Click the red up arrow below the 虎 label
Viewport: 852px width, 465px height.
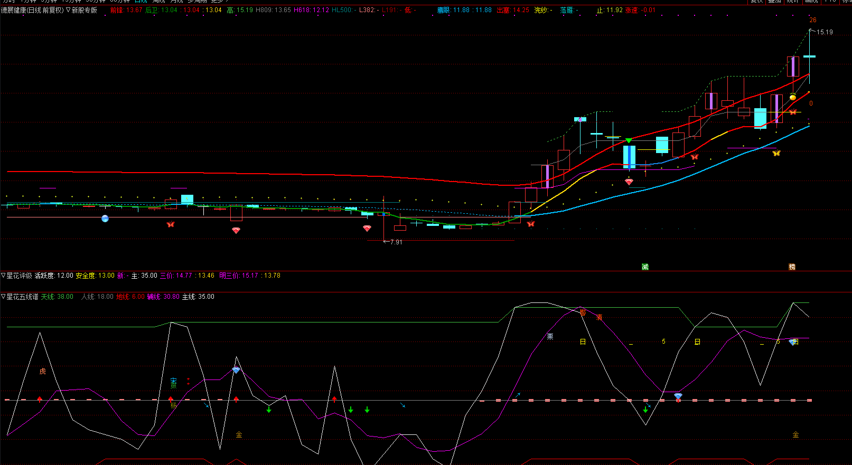point(40,399)
